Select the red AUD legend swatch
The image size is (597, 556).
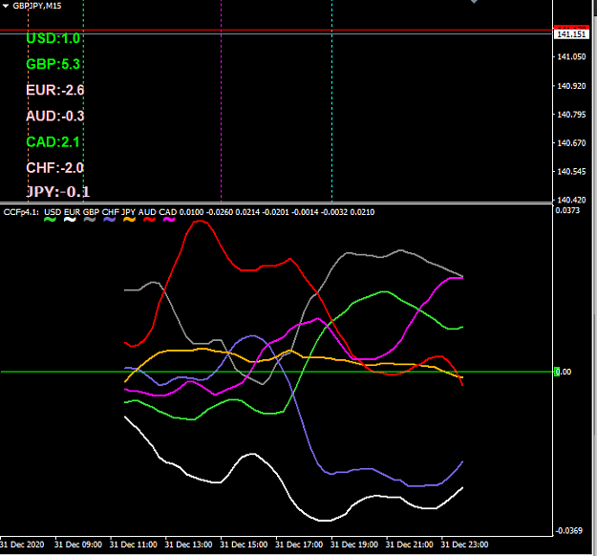pyautogui.click(x=149, y=220)
